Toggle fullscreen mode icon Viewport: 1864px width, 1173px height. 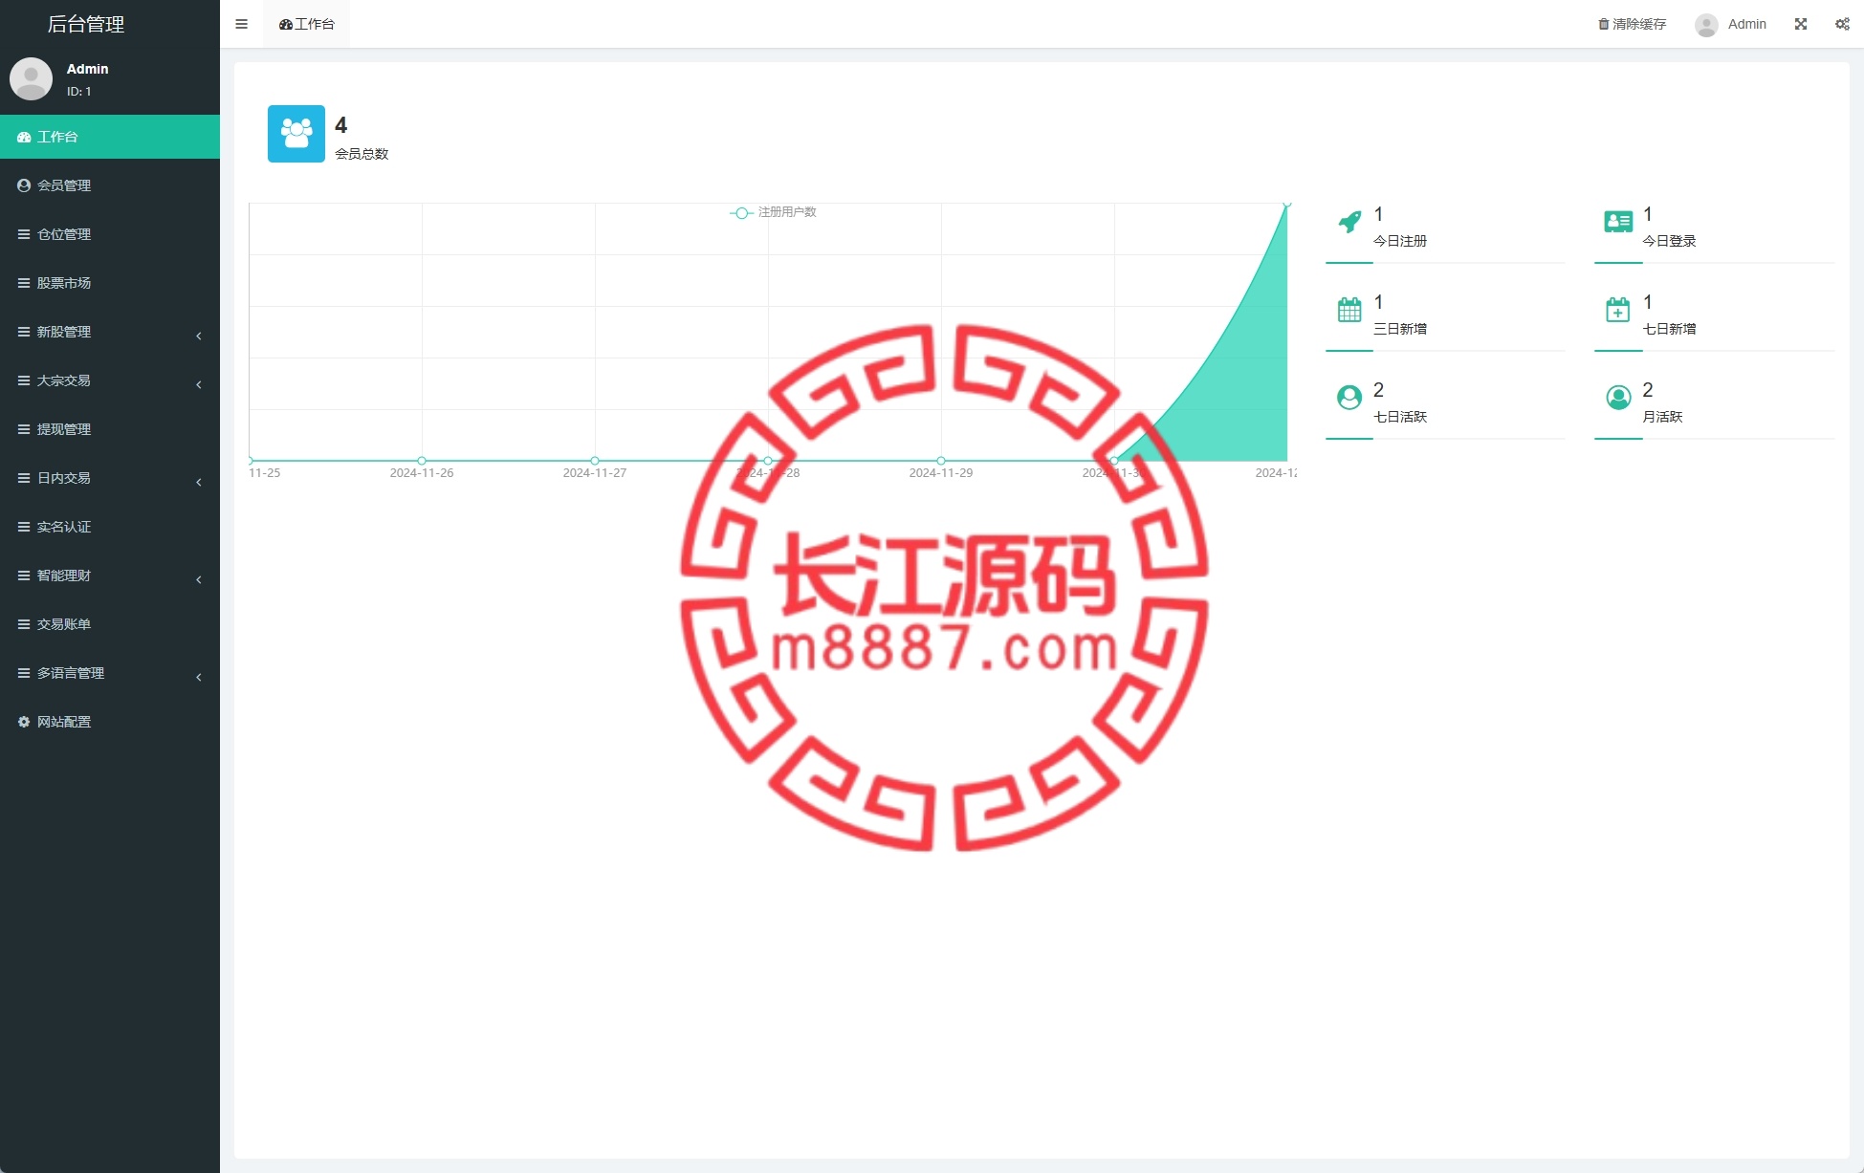[x=1801, y=24]
